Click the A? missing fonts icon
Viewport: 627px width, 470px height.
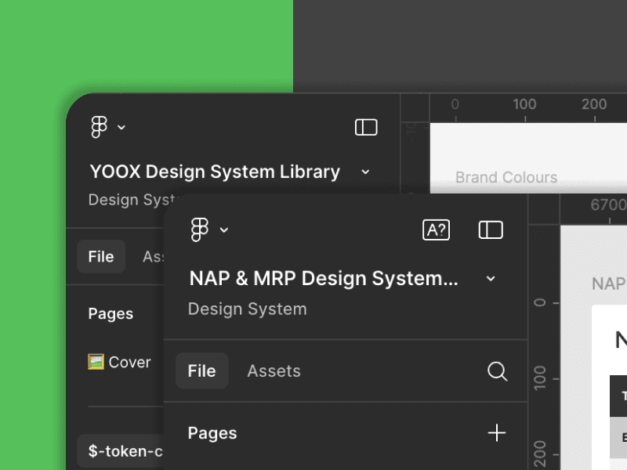coord(436,230)
